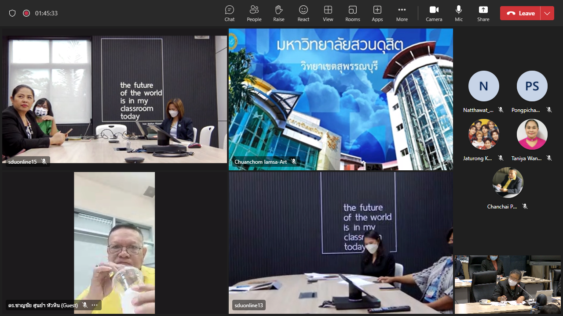Open more options on Guest video tile
The image size is (563, 316).
coord(95,305)
